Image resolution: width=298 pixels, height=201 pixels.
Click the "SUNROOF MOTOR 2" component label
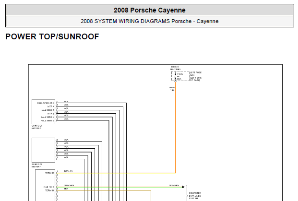37,127
